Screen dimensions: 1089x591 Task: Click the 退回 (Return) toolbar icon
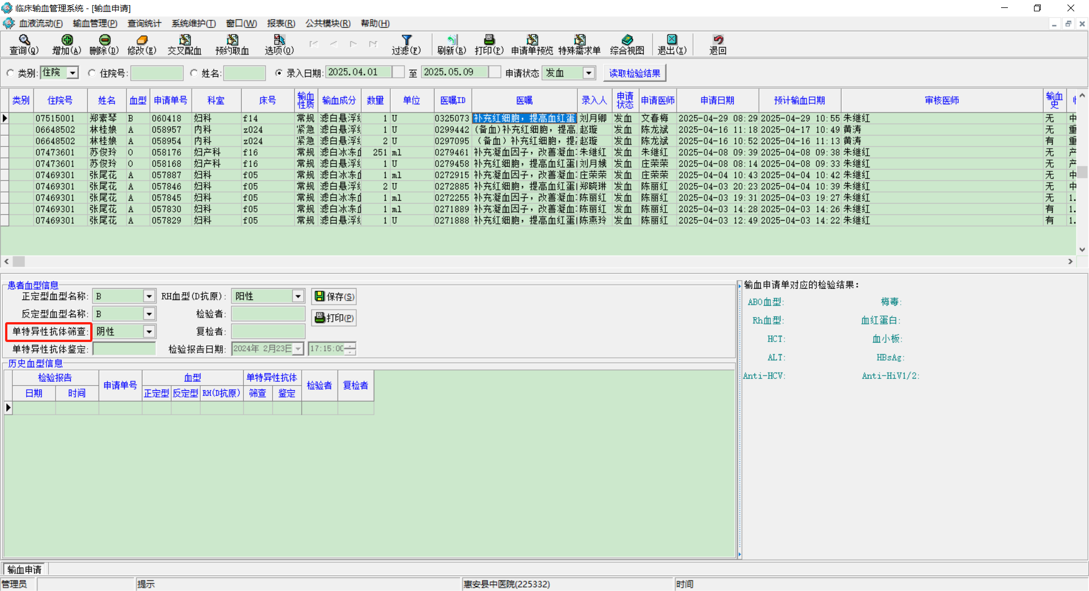tap(717, 40)
